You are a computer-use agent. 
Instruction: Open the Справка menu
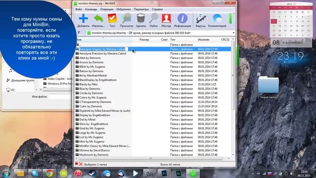[157, 9]
